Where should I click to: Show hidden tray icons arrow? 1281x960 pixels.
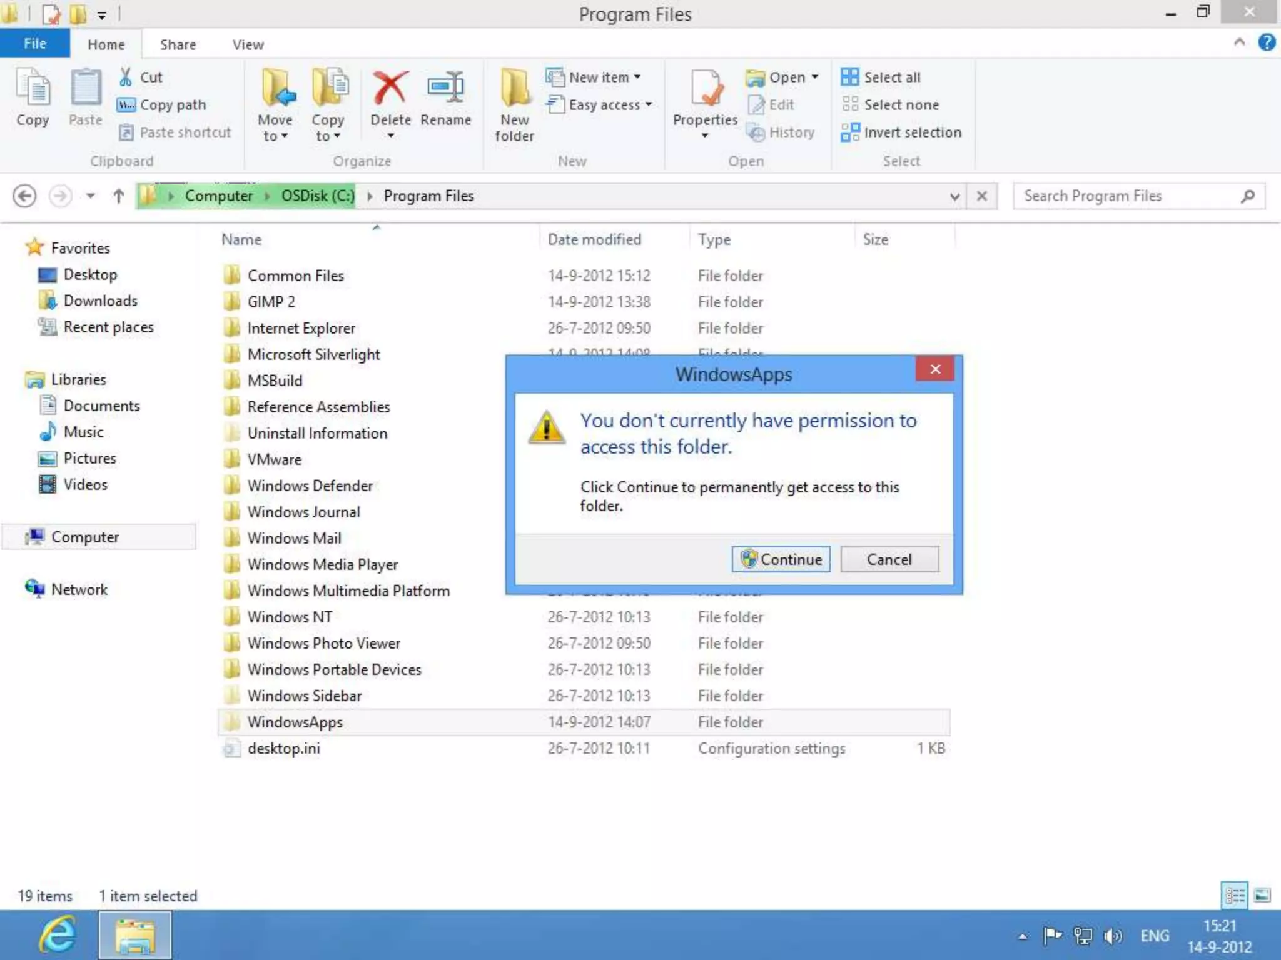pos(1023,936)
